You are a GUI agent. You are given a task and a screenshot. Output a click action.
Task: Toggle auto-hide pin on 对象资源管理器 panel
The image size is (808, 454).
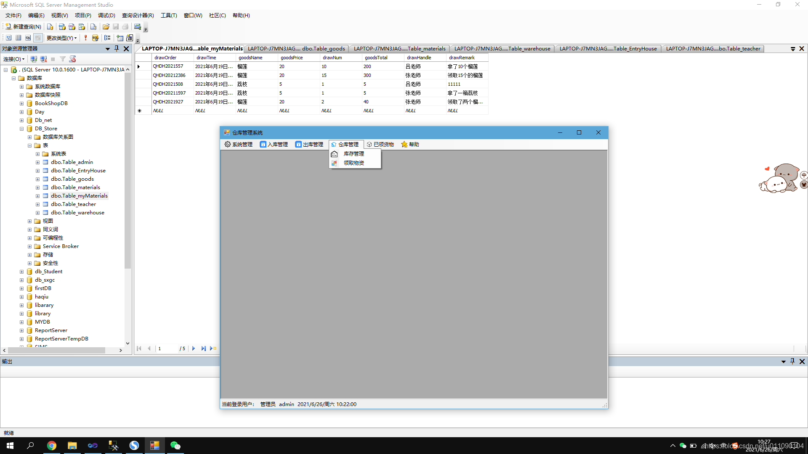click(117, 48)
